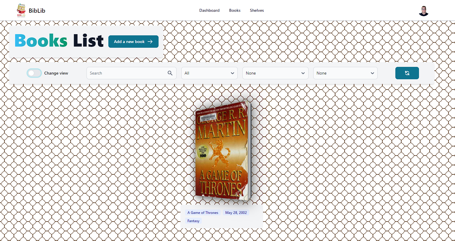Screen dimensions: 455x241
Task: Go to the Dashboard page
Action: pyautogui.click(x=209, y=10)
